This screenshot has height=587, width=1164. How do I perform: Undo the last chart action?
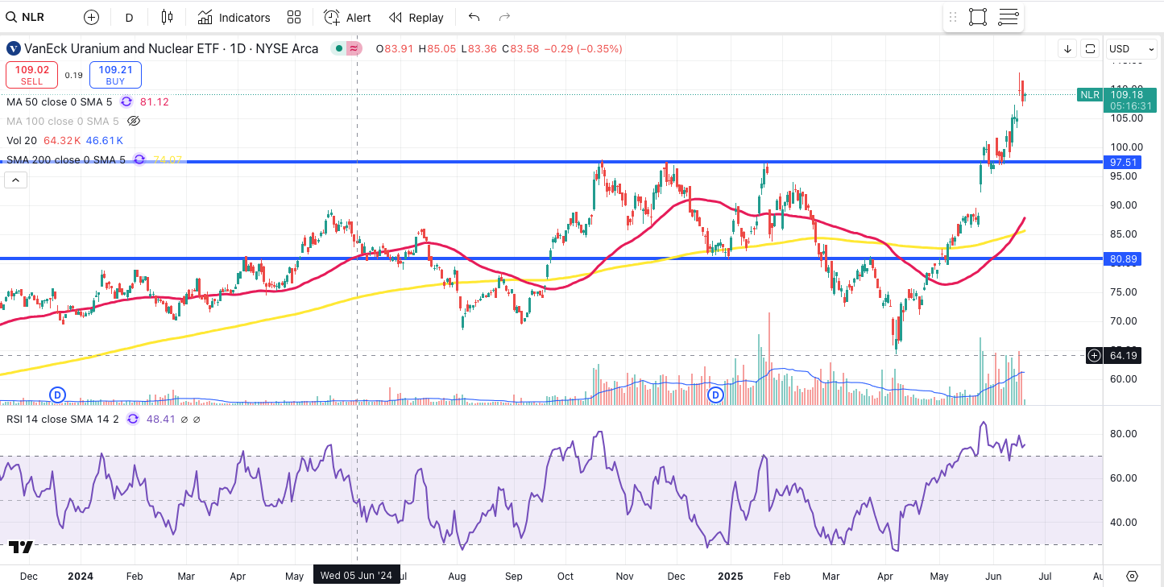tap(474, 17)
